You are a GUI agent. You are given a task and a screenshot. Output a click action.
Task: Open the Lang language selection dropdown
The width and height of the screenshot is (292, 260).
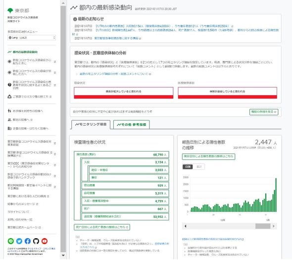click(32, 38)
